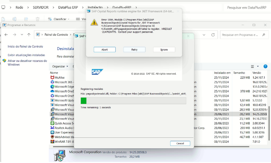Click Painel de Controle breadcrumb

(x=56, y=35)
